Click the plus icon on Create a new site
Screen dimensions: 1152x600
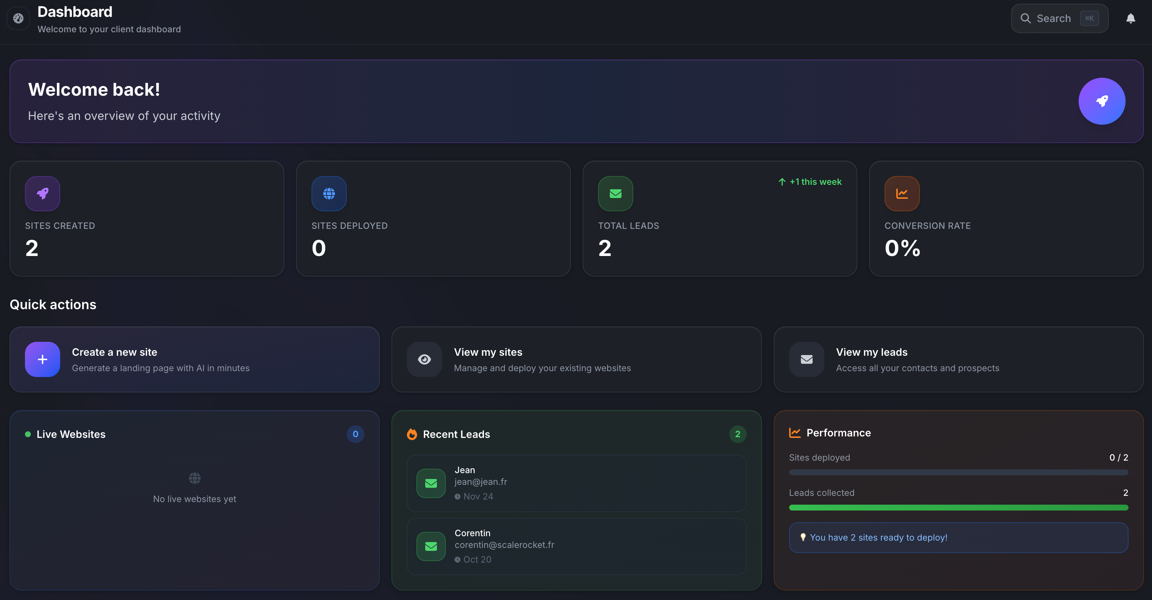pyautogui.click(x=42, y=359)
